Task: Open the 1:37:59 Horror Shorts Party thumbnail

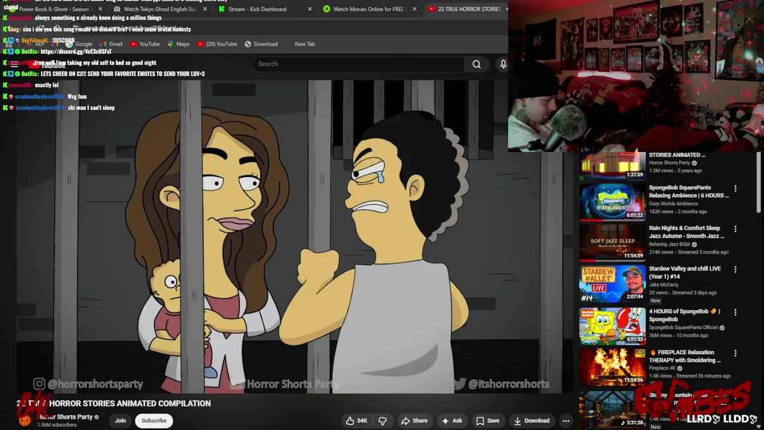Action: pyautogui.click(x=612, y=165)
